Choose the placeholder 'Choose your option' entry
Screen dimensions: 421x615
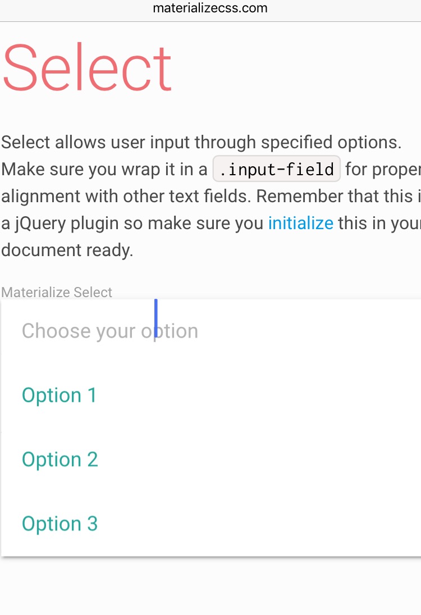coord(109,331)
